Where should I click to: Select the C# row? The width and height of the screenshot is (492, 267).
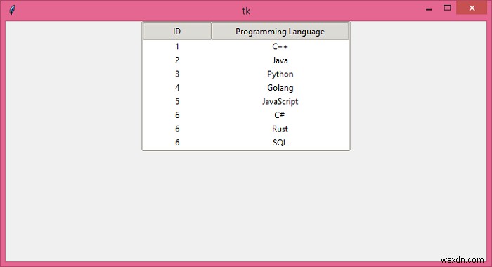246,115
